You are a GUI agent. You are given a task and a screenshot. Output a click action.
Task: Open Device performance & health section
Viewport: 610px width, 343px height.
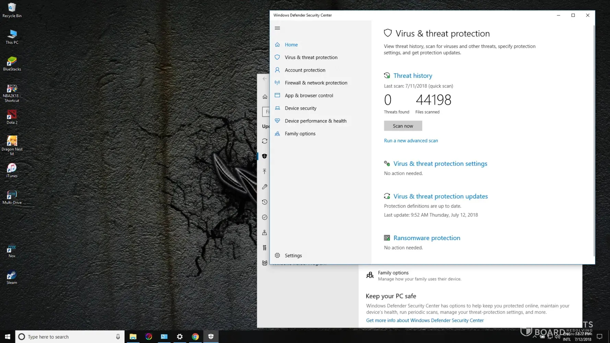[315, 121]
